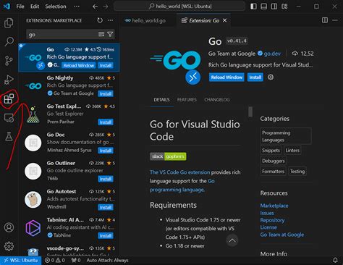Viewport: 343px width, 265px height.
Task: Toggle the bottom panel layout icon
Action: pyautogui.click(x=264, y=7)
